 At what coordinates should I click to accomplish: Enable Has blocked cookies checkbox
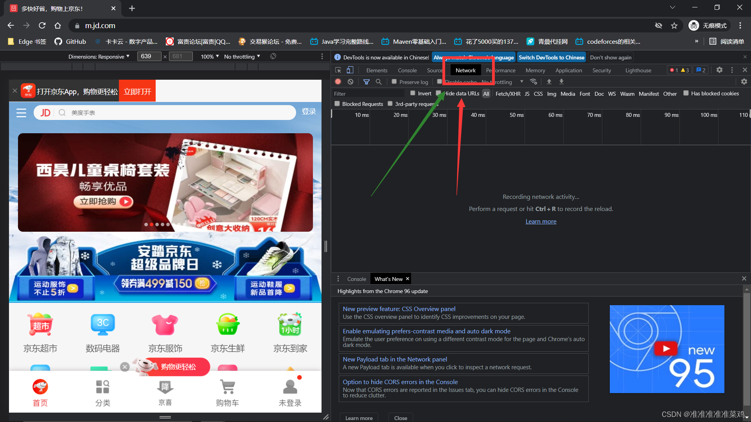(x=686, y=93)
